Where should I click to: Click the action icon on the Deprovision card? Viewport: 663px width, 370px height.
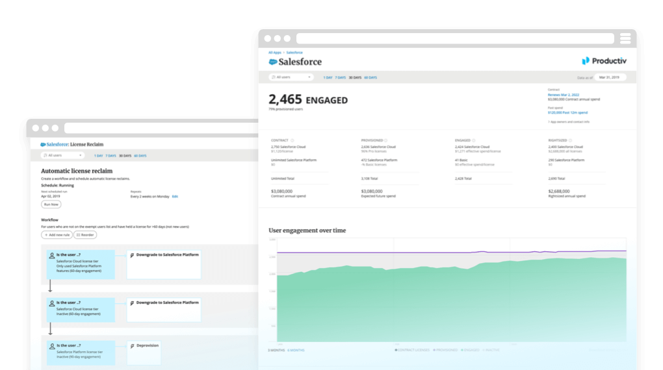[133, 346]
